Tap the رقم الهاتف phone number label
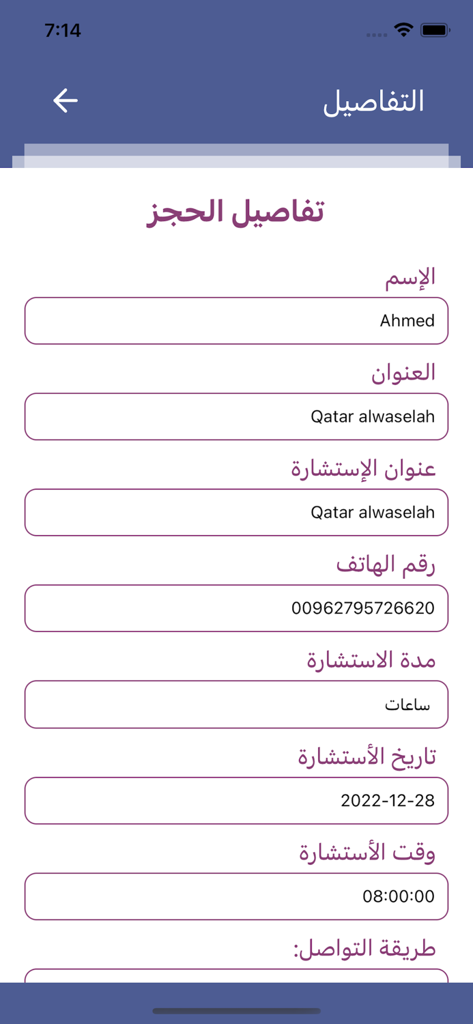This screenshot has width=473, height=1024. [x=397, y=565]
